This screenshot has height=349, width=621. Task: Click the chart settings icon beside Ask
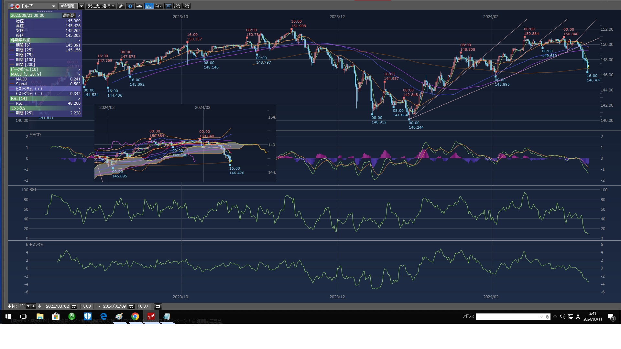168,6
